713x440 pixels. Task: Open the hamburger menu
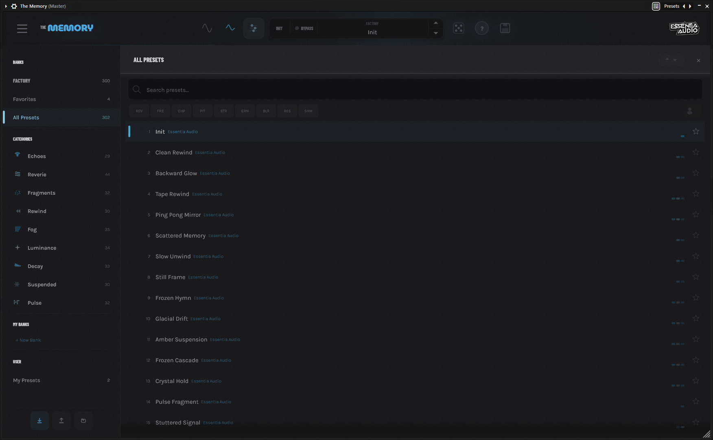(x=22, y=28)
